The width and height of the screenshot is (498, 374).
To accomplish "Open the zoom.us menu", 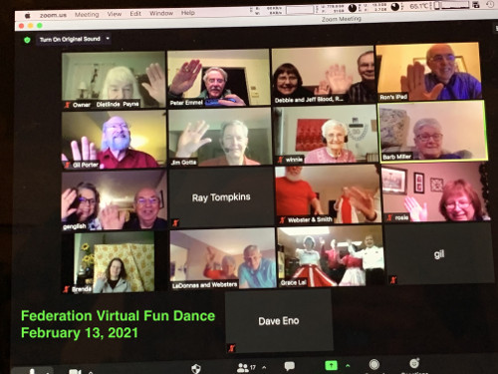I will click(x=53, y=15).
